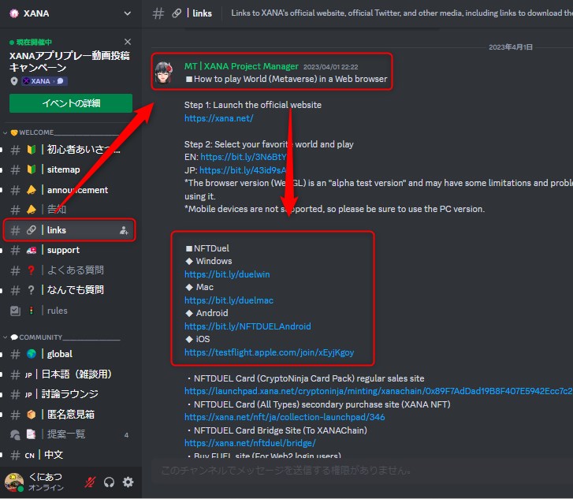
Task: Click the NFTDuel heading text
Action: [207, 248]
